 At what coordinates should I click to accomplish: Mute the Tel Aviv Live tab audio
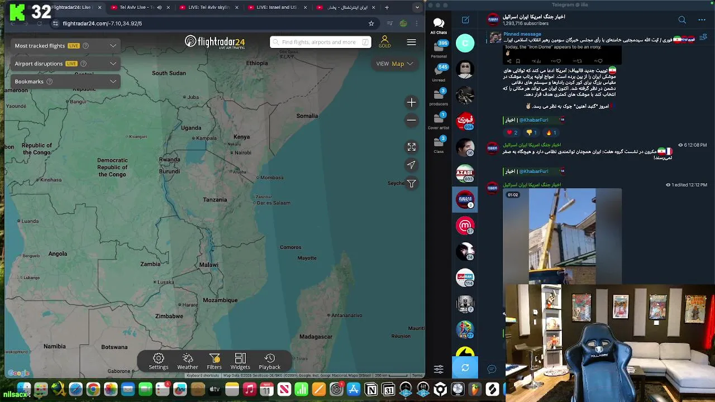point(159,7)
